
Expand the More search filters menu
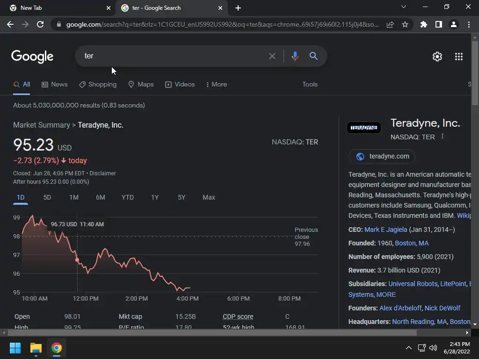(217, 85)
